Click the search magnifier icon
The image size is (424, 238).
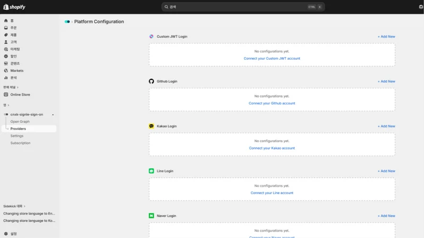click(166, 7)
